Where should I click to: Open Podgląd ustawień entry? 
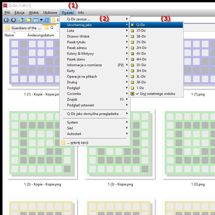click(x=95, y=105)
